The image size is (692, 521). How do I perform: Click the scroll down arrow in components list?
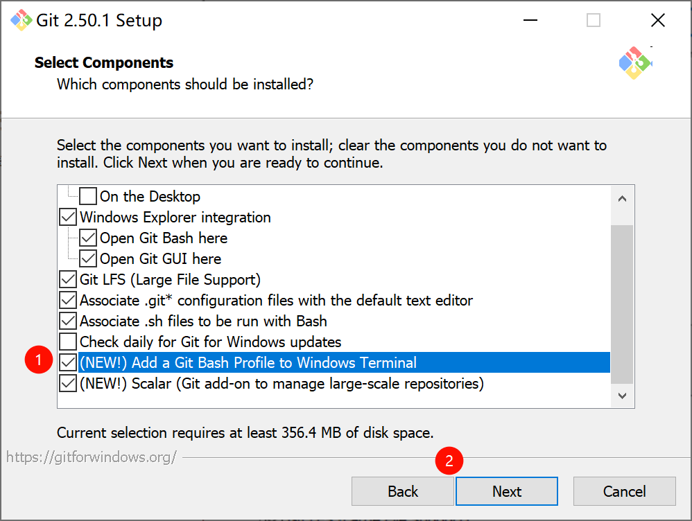coord(622,396)
